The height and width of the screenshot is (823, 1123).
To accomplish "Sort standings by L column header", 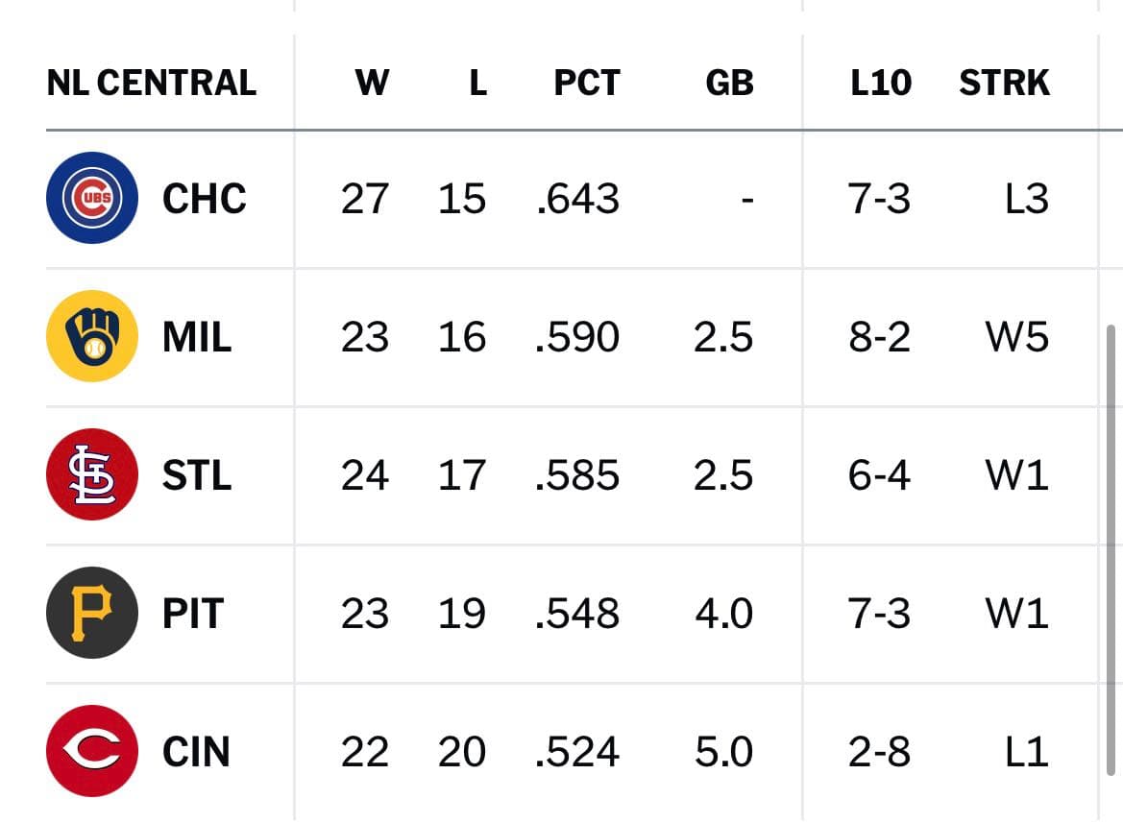I will pyautogui.click(x=478, y=83).
